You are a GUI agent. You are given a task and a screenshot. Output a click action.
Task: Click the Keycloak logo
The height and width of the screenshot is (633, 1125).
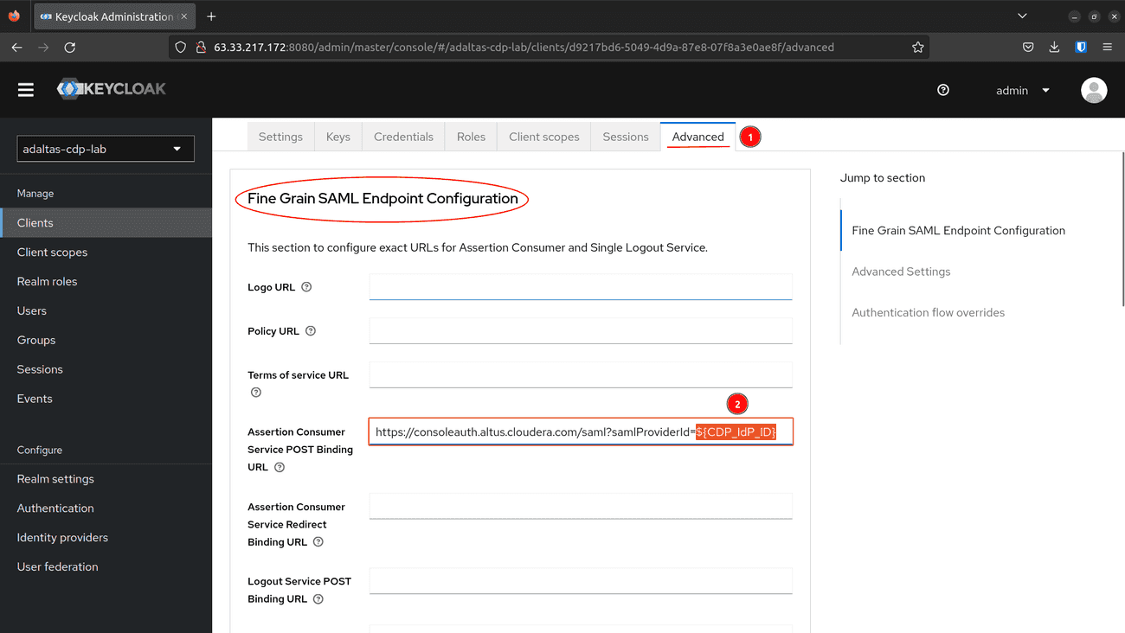pyautogui.click(x=111, y=88)
